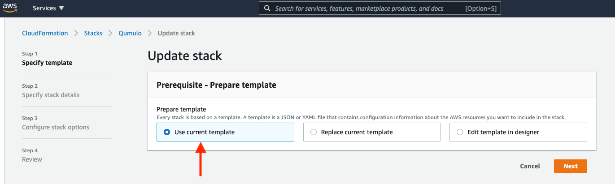Select Replace current template option
This screenshot has width=615, height=184.
click(372, 132)
